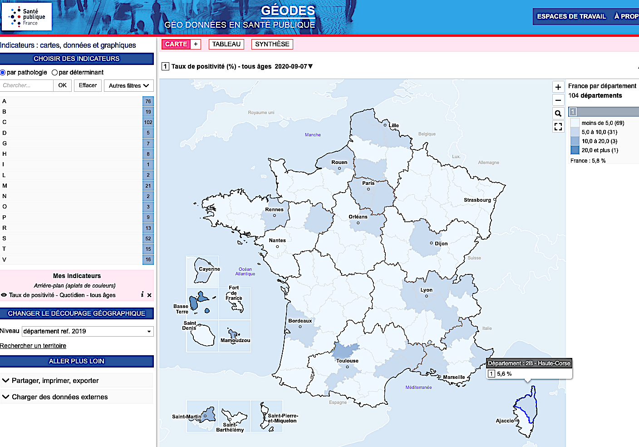The image size is (639, 447).
Task: Click the Chercher search input field
Action: click(x=27, y=85)
